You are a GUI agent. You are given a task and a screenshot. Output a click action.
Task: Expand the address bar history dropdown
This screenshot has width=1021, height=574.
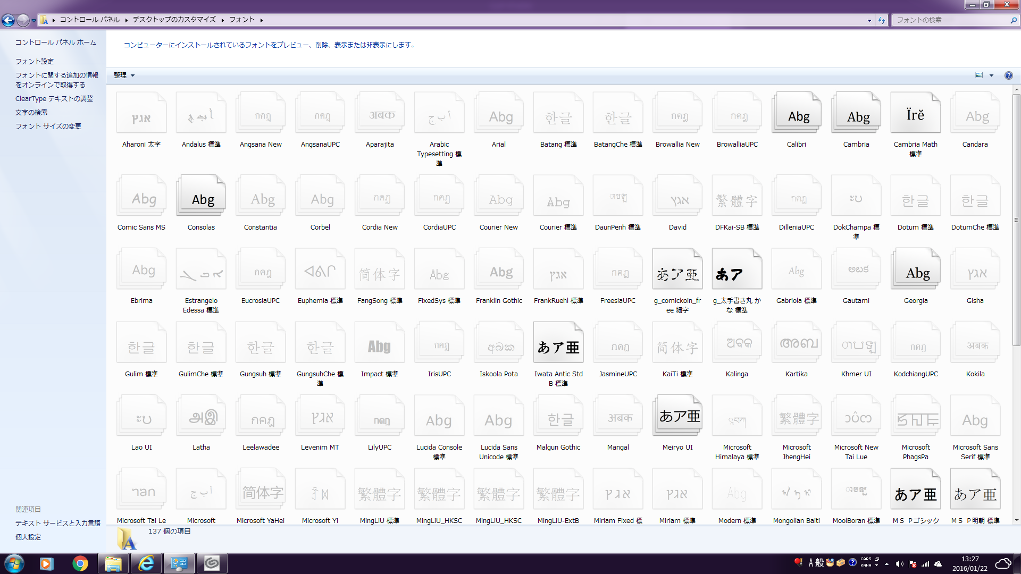click(x=869, y=20)
